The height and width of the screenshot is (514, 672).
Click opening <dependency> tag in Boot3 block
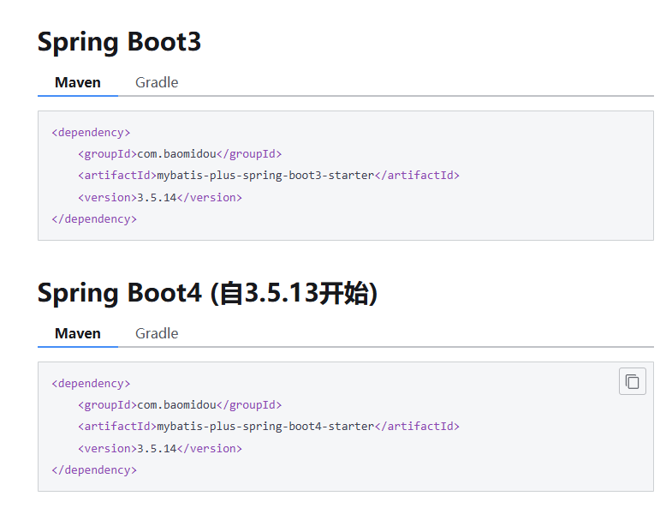tap(91, 133)
